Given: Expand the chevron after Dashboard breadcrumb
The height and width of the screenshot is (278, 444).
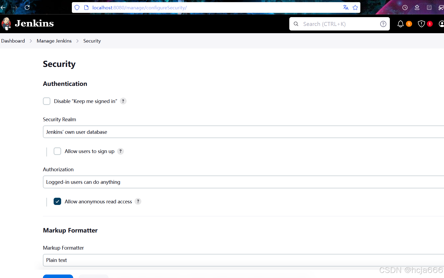Looking at the screenshot, I should 31,41.
